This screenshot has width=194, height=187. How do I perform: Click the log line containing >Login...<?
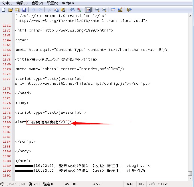tap(82, 166)
